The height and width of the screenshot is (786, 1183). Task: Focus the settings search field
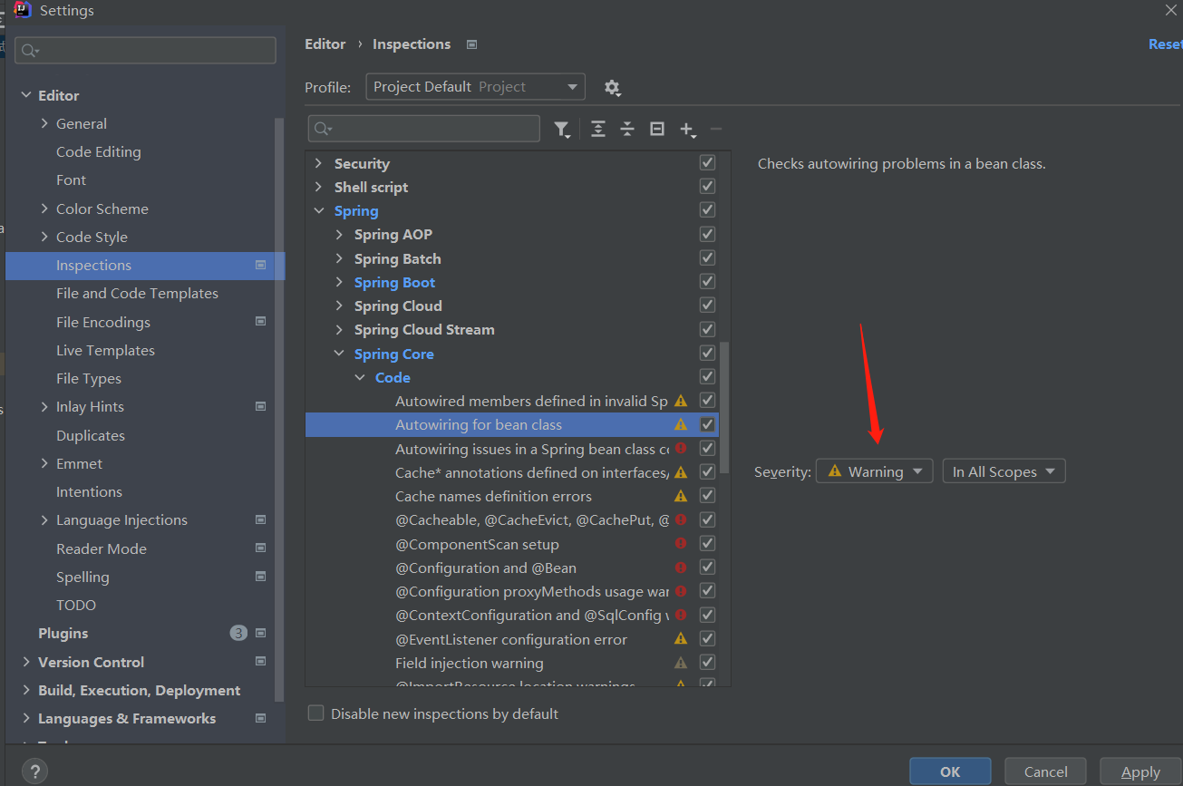145,51
